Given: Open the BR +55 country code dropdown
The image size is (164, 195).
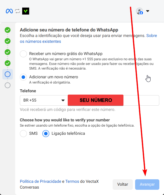Looking at the screenshot, I should (44, 100).
